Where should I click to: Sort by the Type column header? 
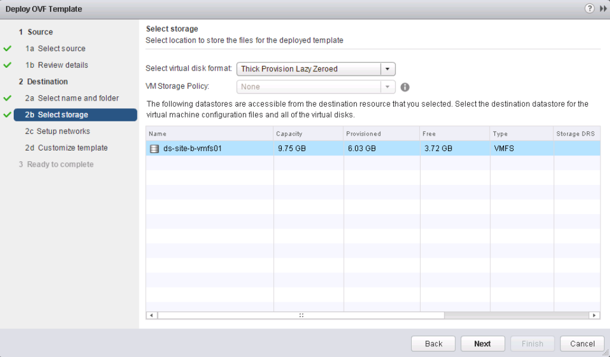[522, 134]
